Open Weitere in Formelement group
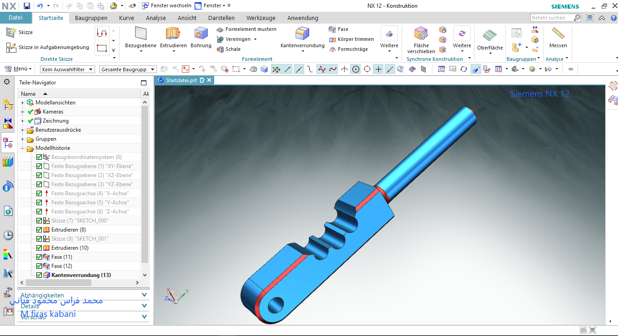The image size is (618, 336). tap(389, 39)
